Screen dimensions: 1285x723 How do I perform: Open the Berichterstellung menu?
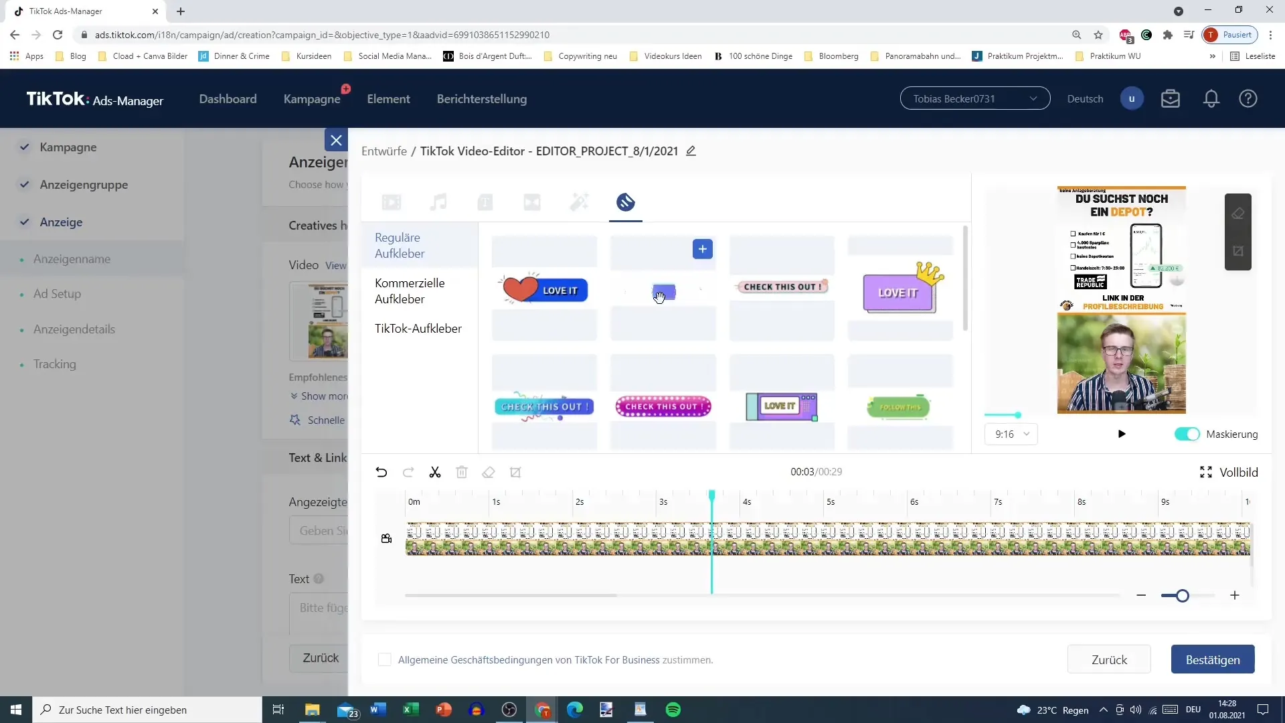(x=482, y=99)
